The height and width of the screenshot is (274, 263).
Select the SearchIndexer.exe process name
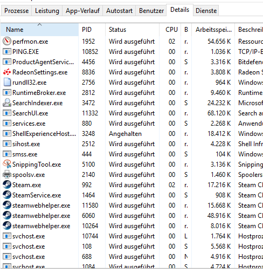pos(38,103)
